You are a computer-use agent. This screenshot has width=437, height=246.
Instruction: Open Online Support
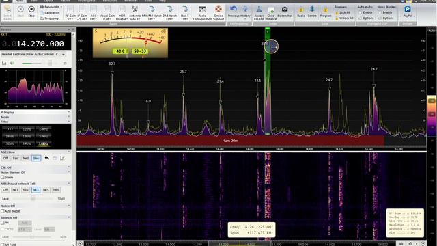click(x=218, y=13)
